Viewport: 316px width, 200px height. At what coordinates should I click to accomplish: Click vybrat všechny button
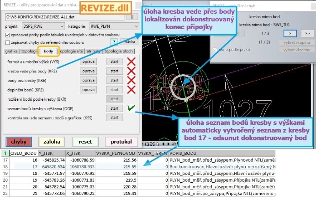pyautogui.click(x=297, y=50)
